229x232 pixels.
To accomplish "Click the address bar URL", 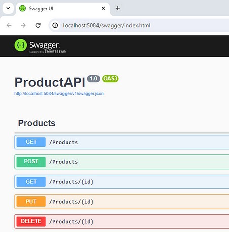I will (x=107, y=26).
